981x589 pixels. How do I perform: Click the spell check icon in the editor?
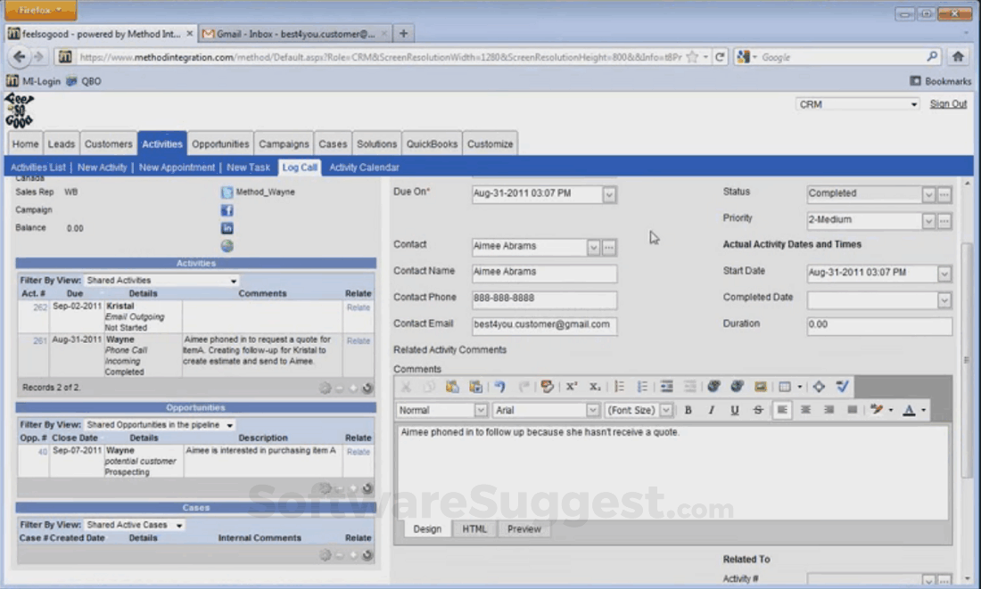[x=841, y=386]
